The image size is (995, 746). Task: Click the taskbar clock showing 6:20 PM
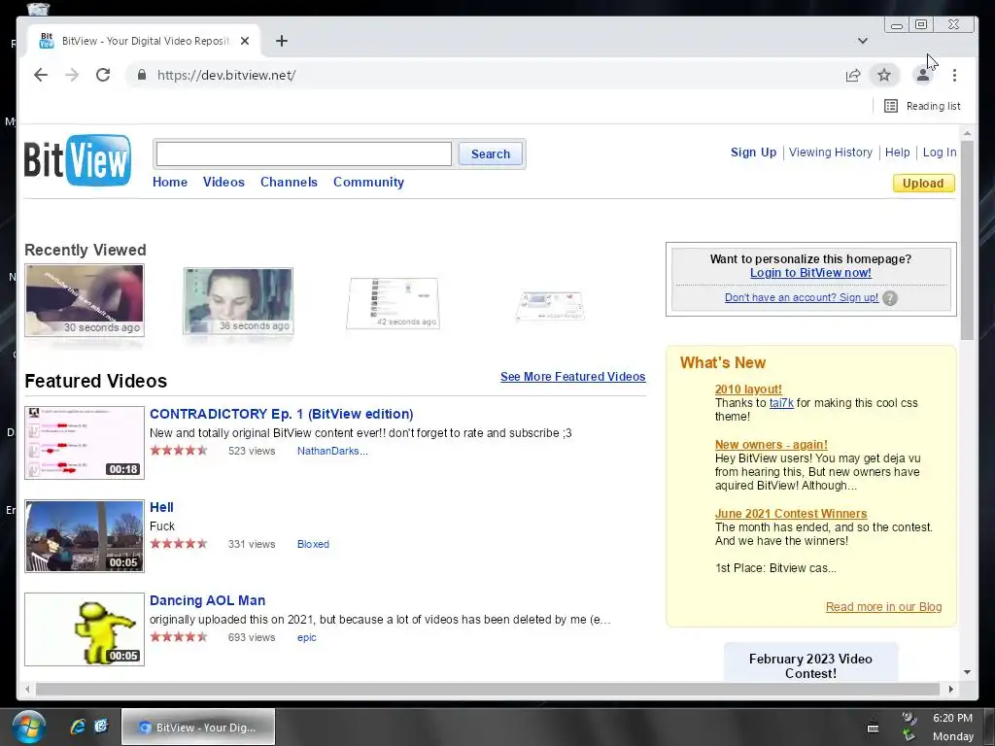(952, 718)
